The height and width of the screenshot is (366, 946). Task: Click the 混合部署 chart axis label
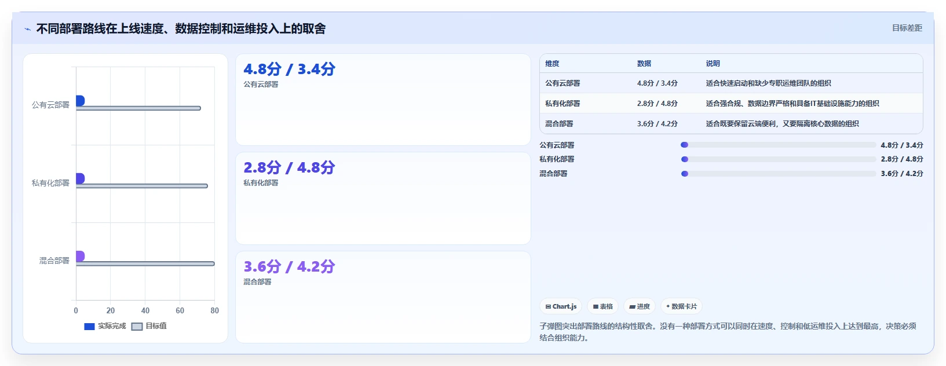[54, 261]
